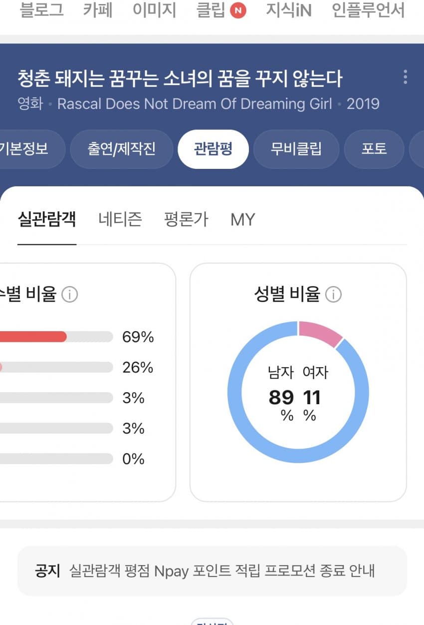Tap the red N badge beside 클립

click(238, 10)
